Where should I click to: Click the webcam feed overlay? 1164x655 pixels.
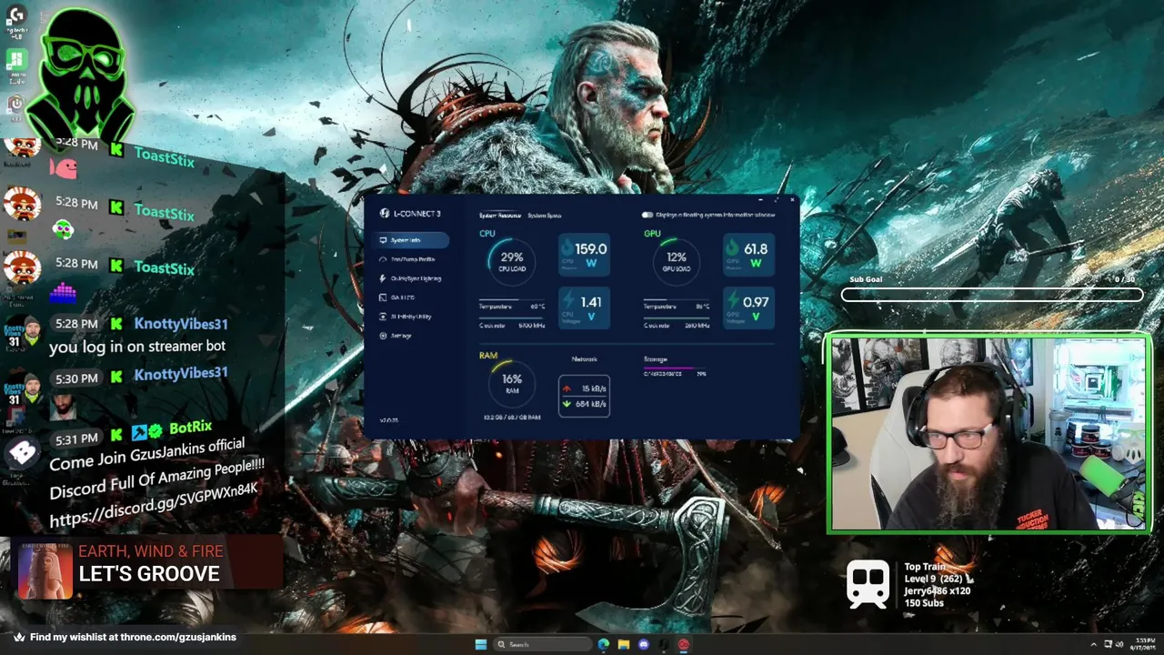988,433
